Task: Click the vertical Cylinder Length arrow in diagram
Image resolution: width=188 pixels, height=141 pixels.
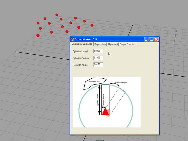Action: [99, 100]
